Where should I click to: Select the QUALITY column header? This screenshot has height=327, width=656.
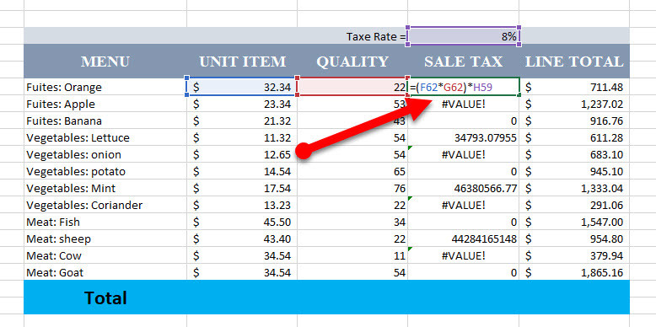coord(352,62)
